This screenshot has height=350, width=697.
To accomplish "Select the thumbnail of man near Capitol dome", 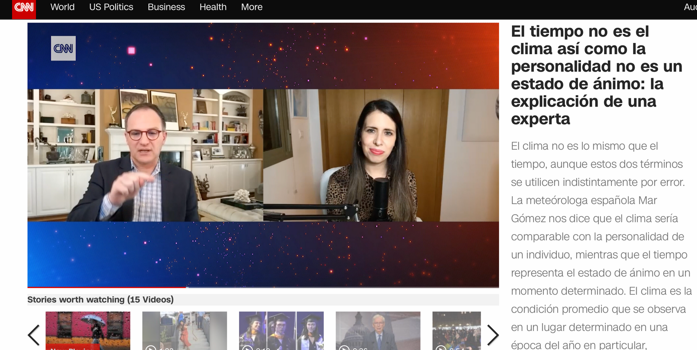I will tap(378, 331).
